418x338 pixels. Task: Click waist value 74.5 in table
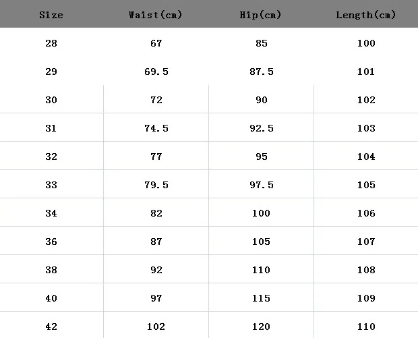click(x=156, y=128)
